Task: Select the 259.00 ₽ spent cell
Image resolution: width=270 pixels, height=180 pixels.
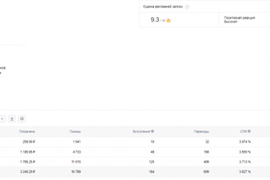Action: pos(28,142)
